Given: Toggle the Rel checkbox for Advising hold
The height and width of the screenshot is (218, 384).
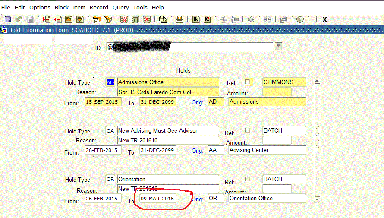Looking at the screenshot, I should coord(248,130).
